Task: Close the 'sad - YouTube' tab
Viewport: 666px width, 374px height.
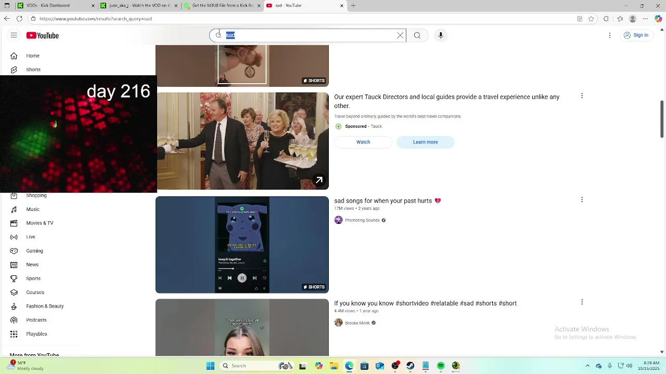Action: coord(342,6)
